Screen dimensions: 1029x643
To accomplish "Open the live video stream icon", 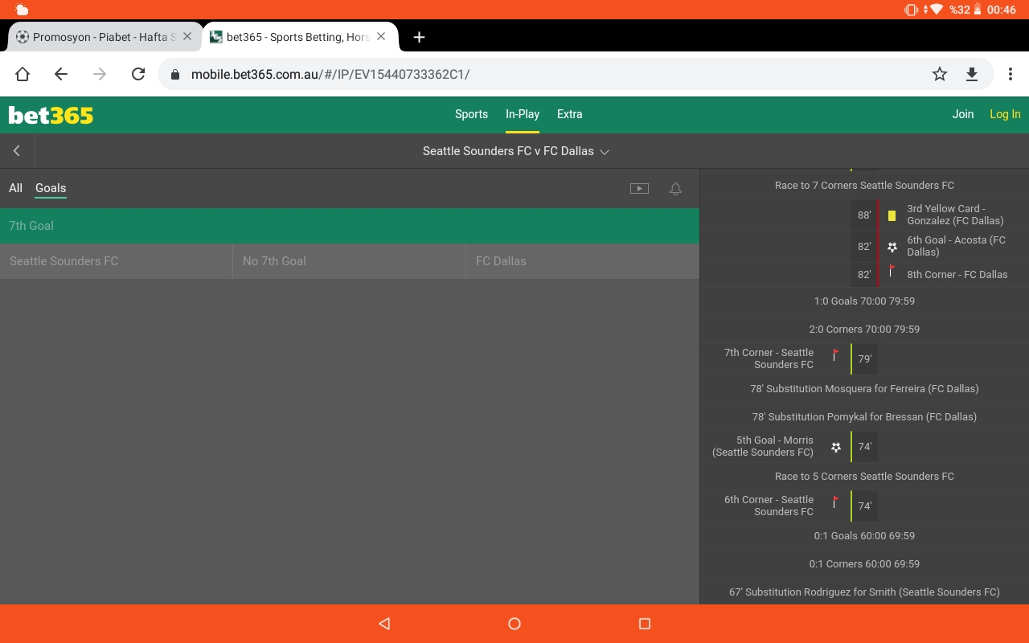I will (639, 189).
